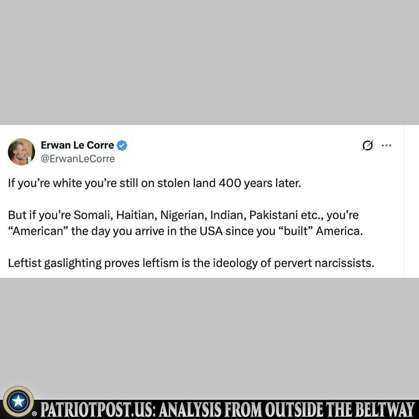Image resolution: width=419 pixels, height=419 pixels.
Task: Open the three-dot more options menu
Action: 386,145
